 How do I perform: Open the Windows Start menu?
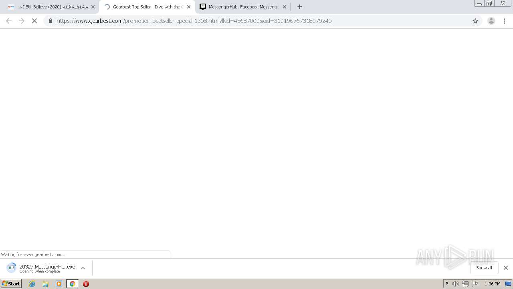coord(11,283)
